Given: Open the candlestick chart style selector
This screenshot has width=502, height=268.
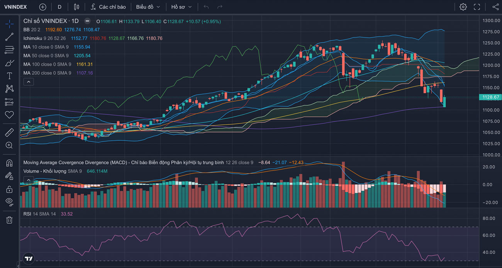Looking at the screenshot, I should 76,7.
